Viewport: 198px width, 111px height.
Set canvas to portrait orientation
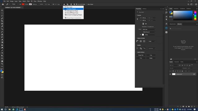143,24
